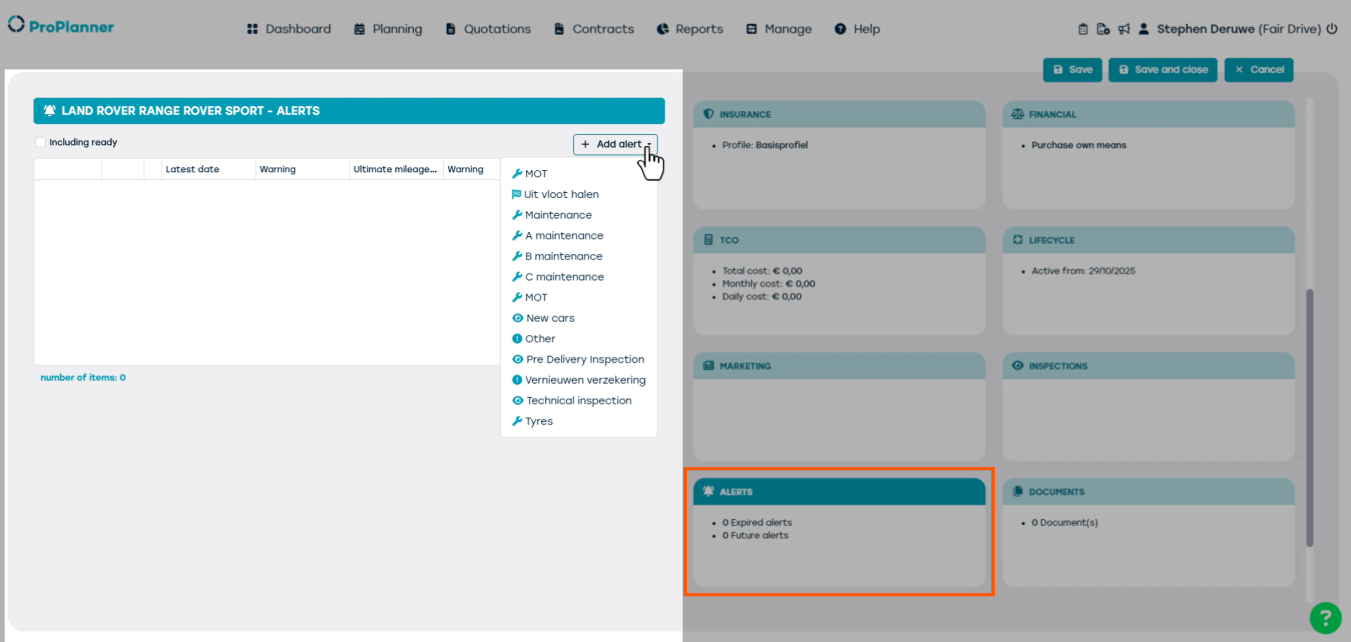
Task: Expand the Add alert dropdown
Action: tap(615, 144)
